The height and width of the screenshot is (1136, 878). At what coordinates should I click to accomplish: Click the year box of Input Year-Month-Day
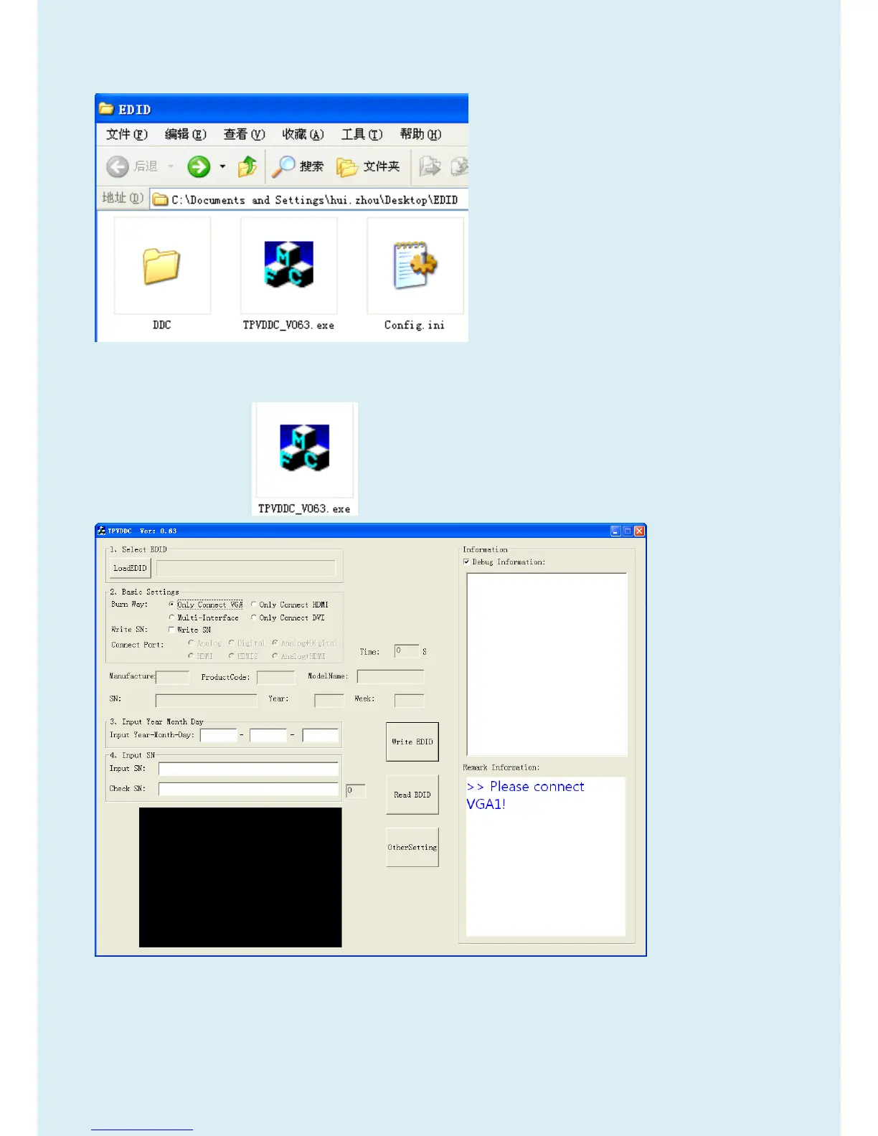click(x=219, y=735)
